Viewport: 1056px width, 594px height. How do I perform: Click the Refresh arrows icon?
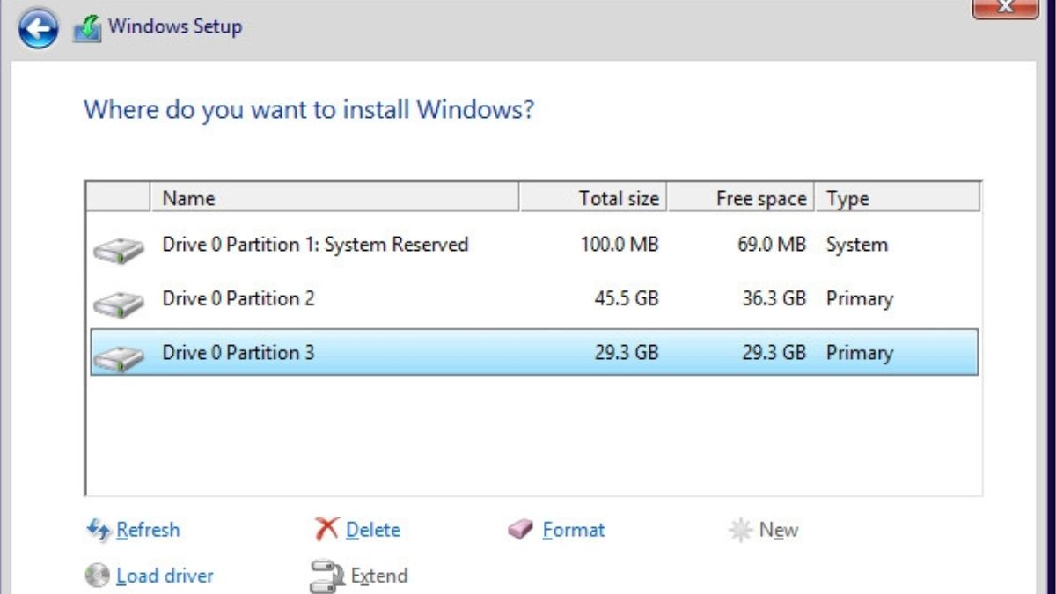pyautogui.click(x=98, y=529)
